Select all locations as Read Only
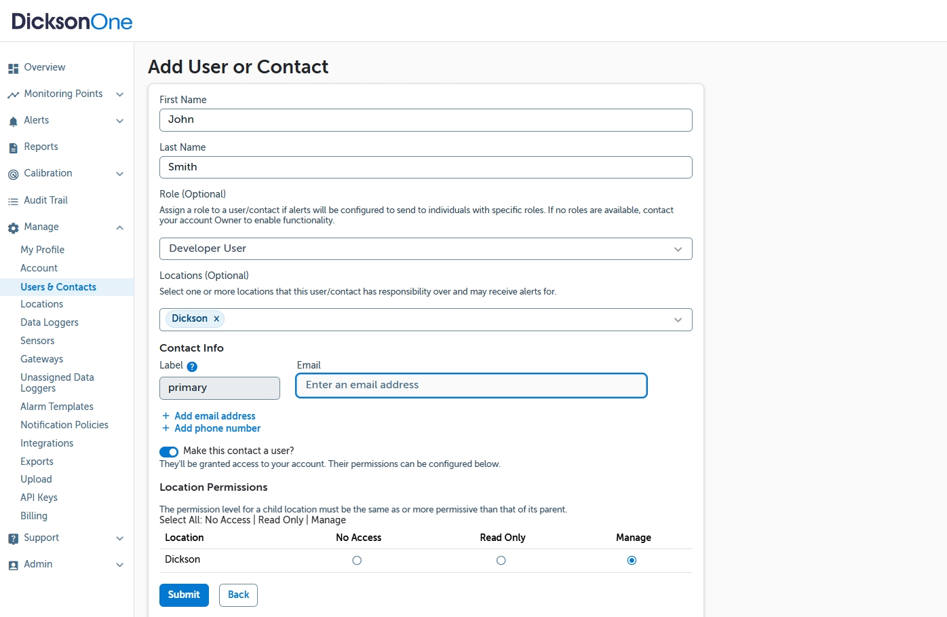This screenshot has width=947, height=617. [281, 520]
